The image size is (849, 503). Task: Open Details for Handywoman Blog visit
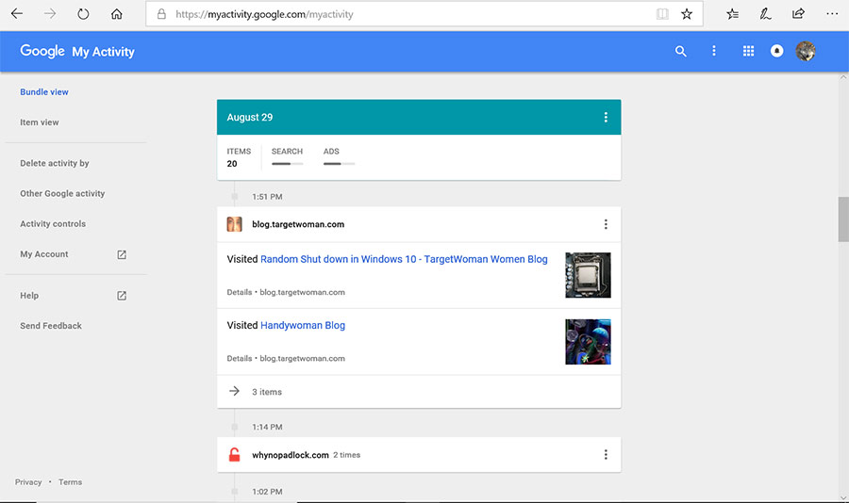tap(240, 358)
